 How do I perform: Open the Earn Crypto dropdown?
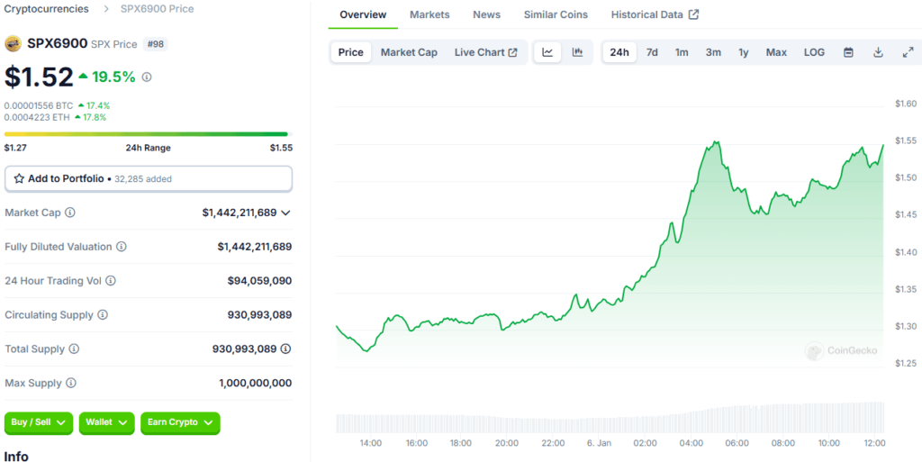coord(180,422)
